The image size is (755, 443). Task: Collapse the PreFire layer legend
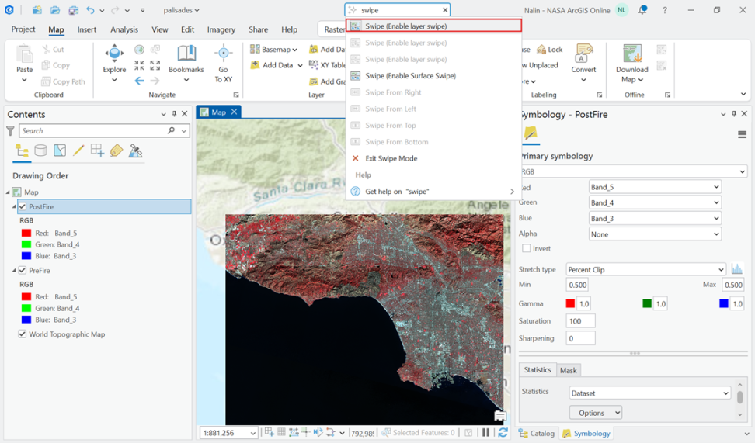[x=14, y=270]
